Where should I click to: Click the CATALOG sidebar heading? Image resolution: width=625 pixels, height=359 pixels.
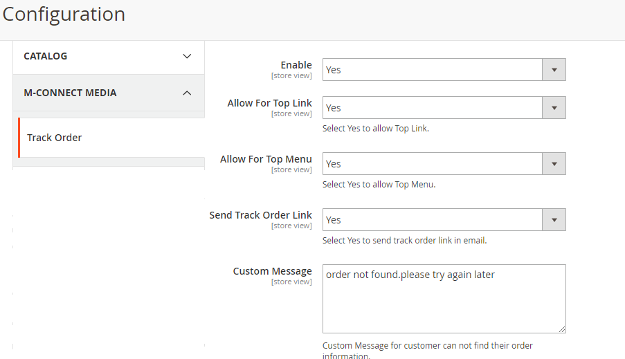(x=46, y=56)
